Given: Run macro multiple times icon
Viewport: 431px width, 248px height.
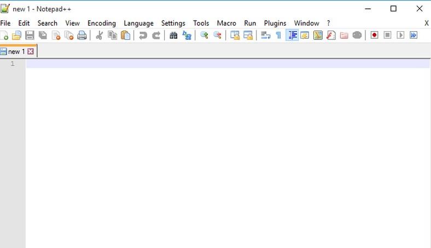Looking at the screenshot, I should click(x=413, y=35).
